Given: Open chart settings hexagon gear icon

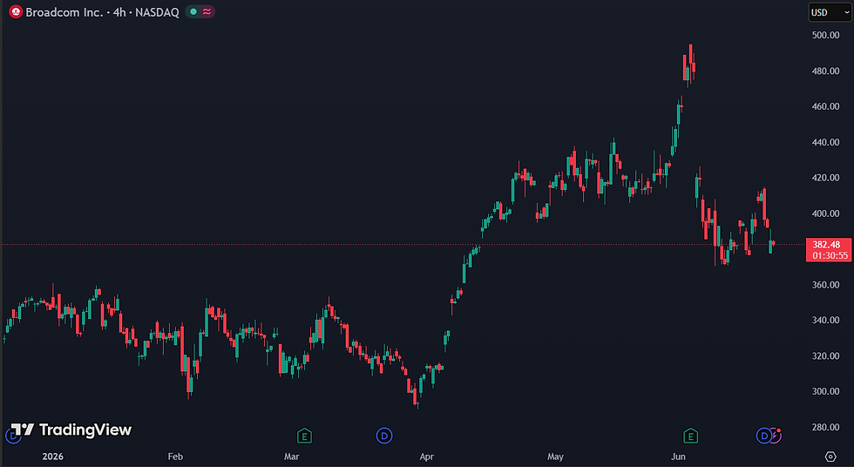Looking at the screenshot, I should tap(830, 457).
